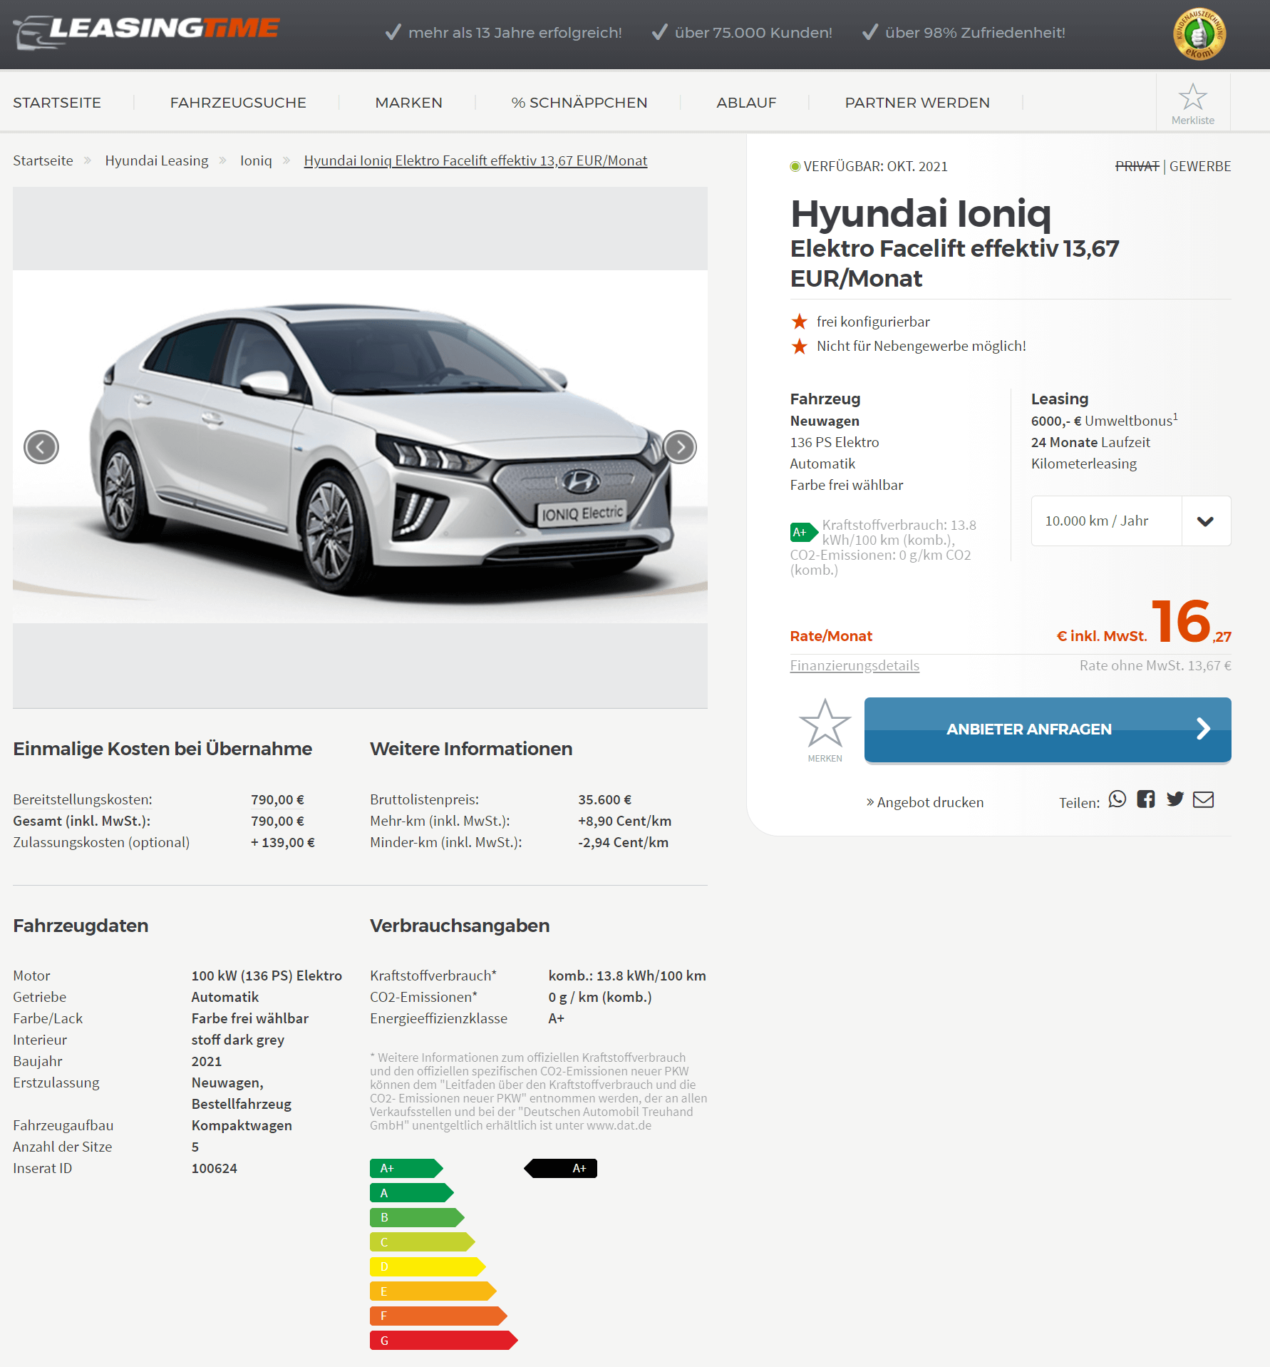
Task: Click 'Rate ohne MwSt. 13,67 €' text
Action: (1155, 665)
